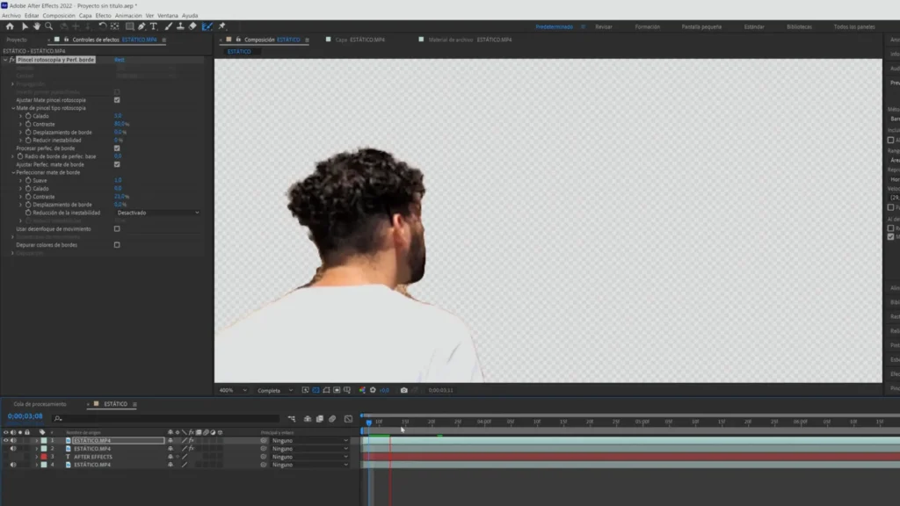This screenshot has width=900, height=506.
Task: Uncheck Ajustar Mate pincel rotoscopia
Action: (117, 100)
